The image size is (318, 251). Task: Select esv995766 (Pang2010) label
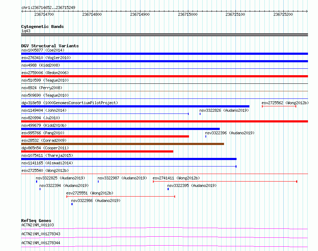pyautogui.click(x=43, y=133)
